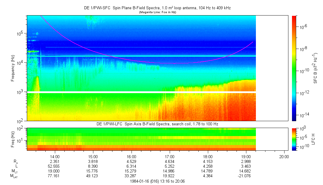Click the 15:00 time axis tick label
Image resolution: width=323 pixels, height=185 pixels.
point(93,156)
